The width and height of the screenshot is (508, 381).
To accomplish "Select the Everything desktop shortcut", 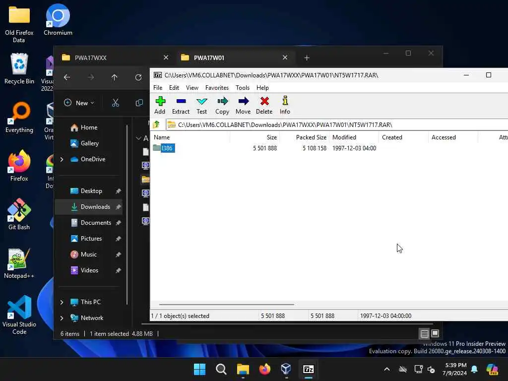I will [19, 117].
